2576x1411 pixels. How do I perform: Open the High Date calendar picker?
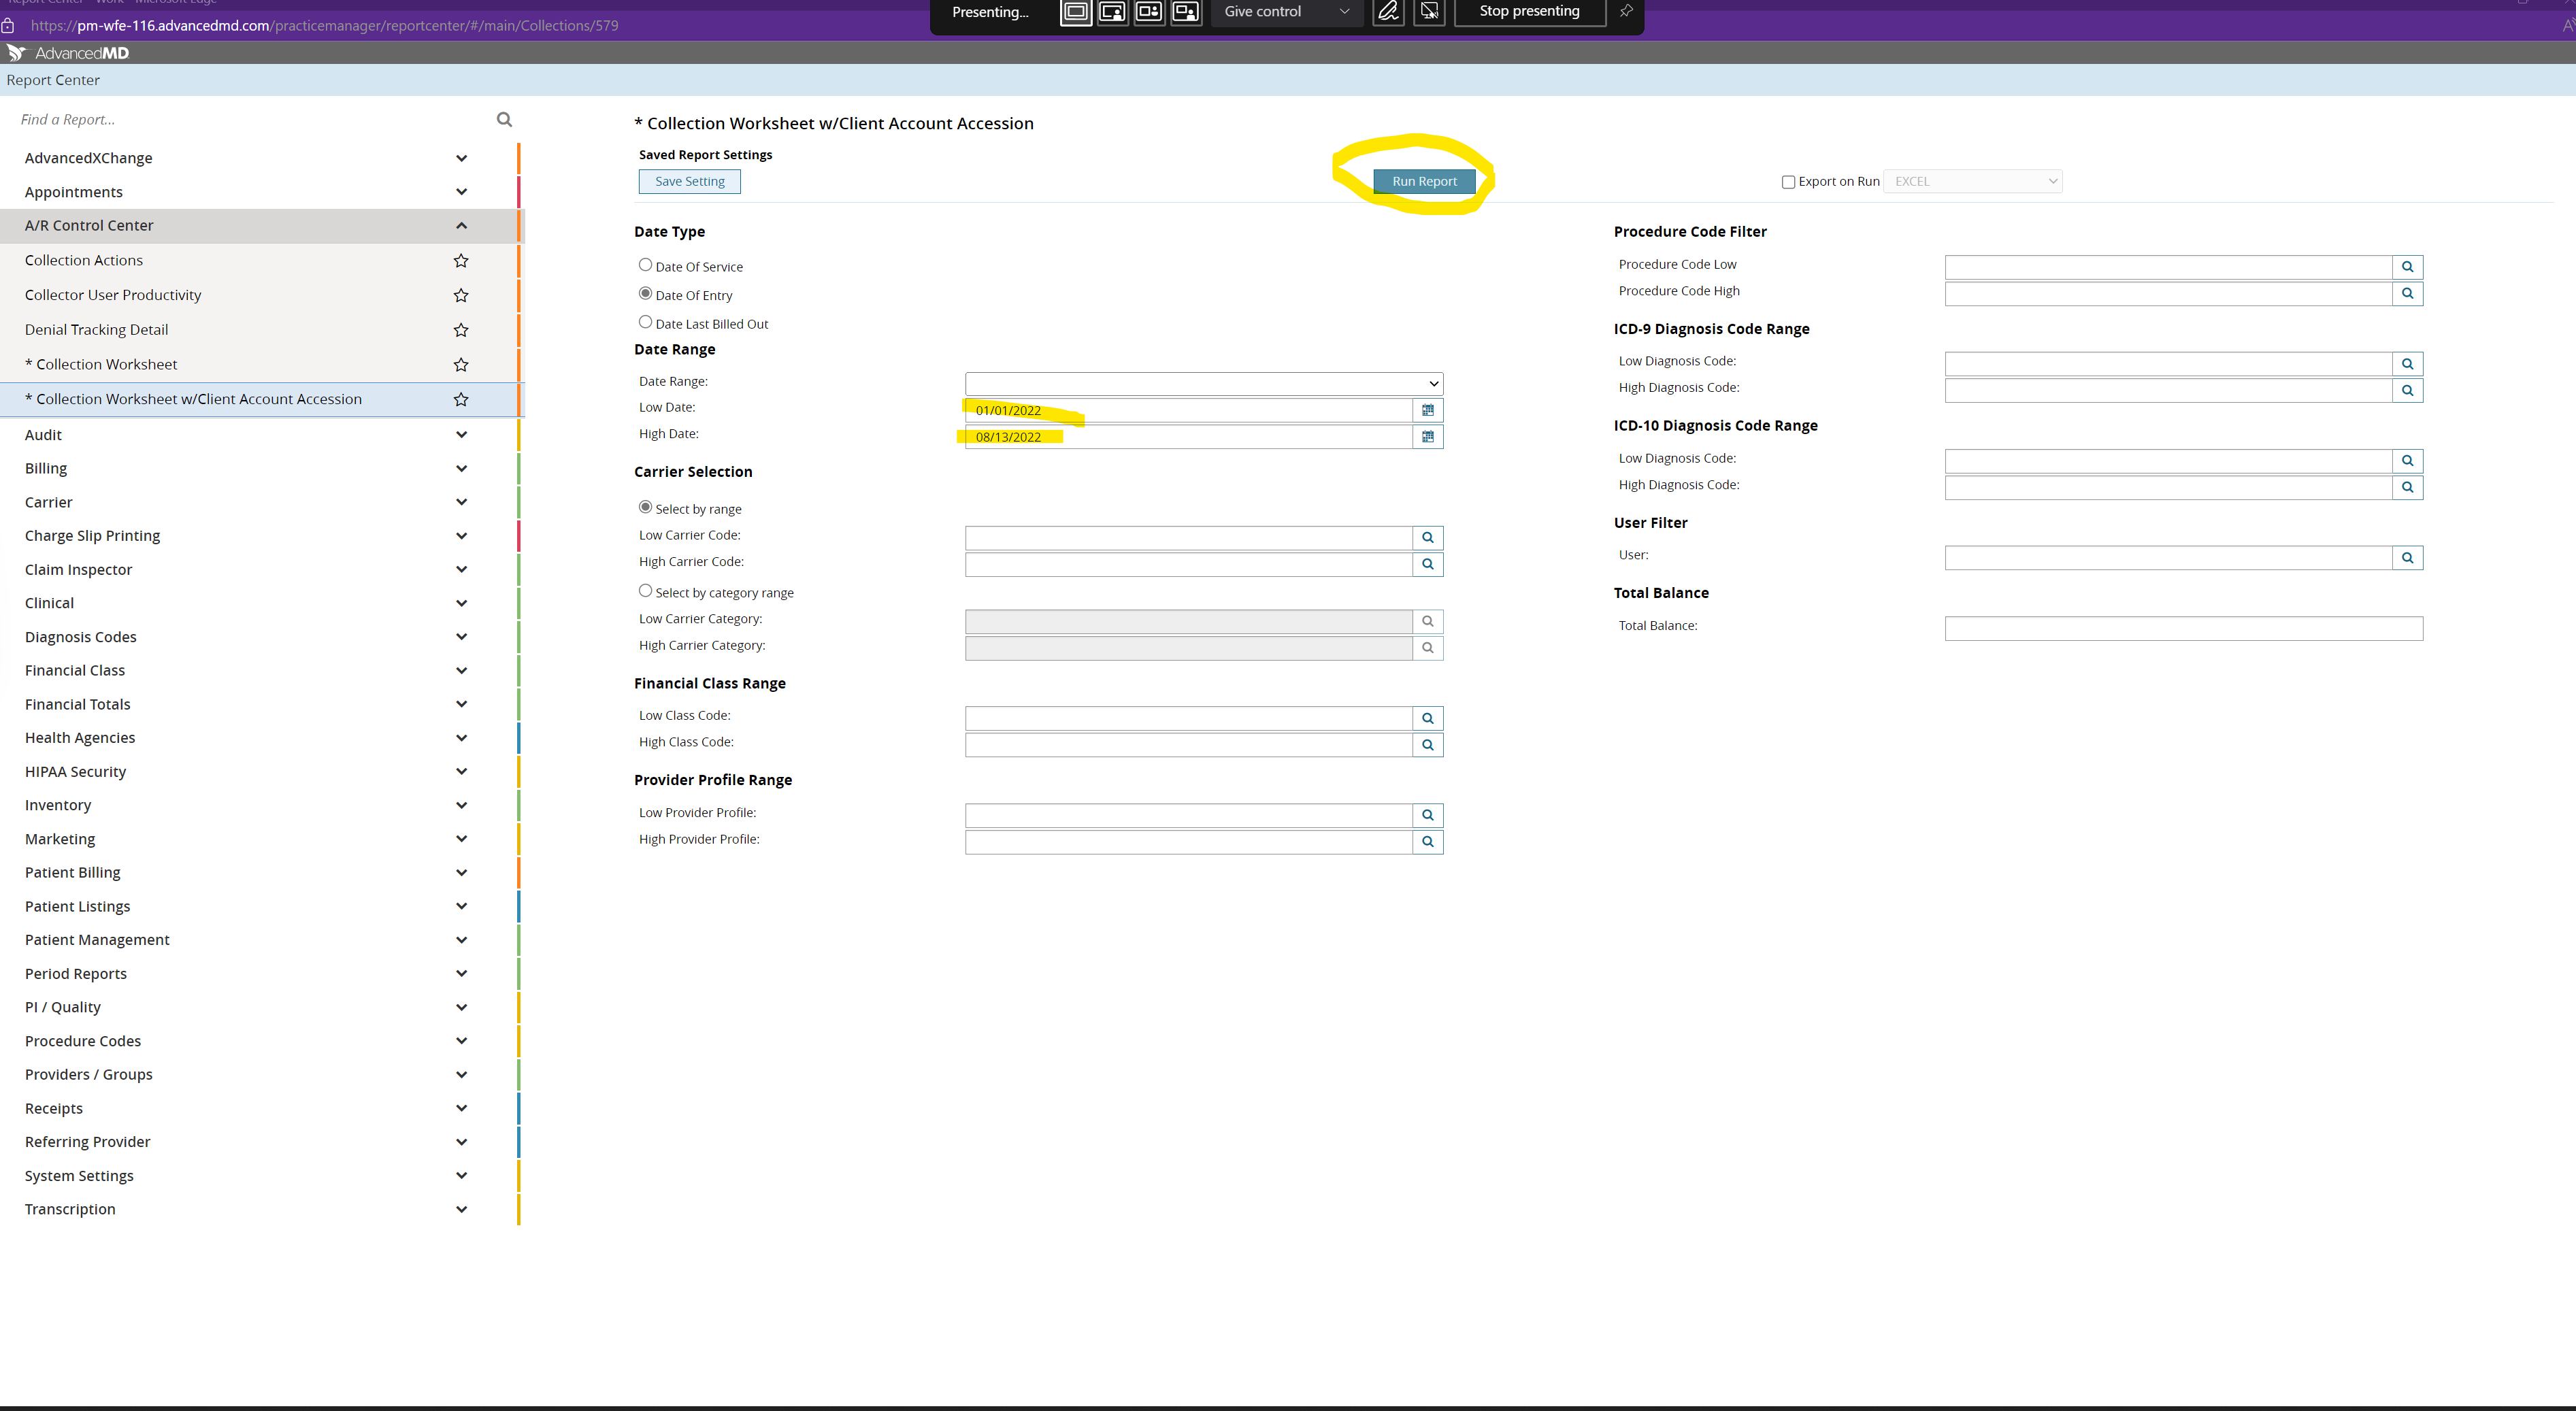(x=1427, y=437)
